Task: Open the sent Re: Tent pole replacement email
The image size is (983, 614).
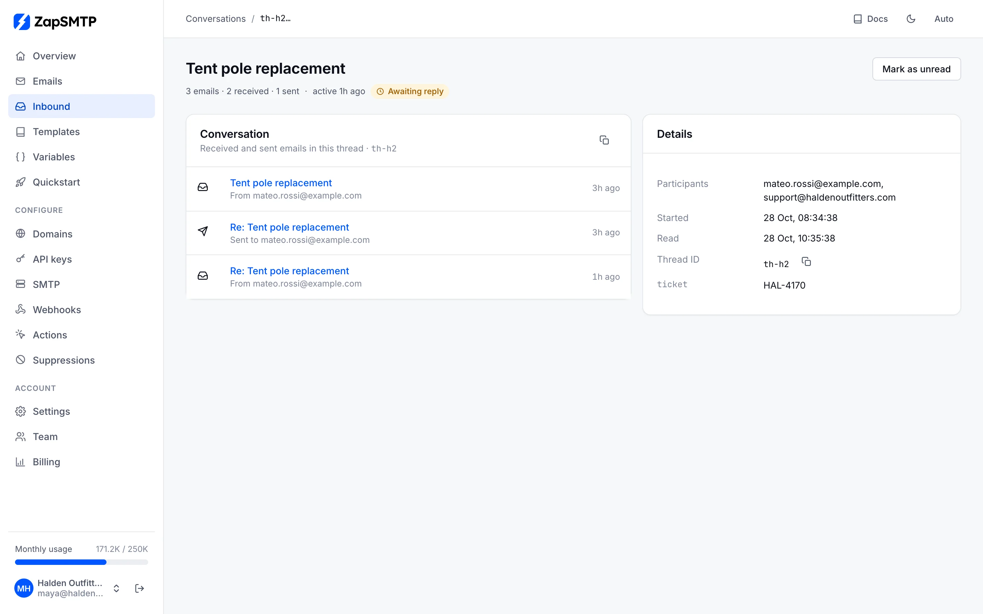Action: coord(289,227)
